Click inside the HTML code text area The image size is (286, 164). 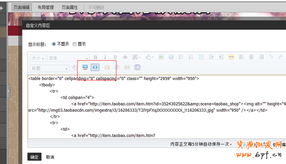tap(157, 107)
